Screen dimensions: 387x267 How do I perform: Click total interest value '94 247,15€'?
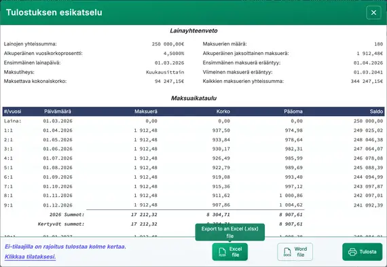(169, 82)
